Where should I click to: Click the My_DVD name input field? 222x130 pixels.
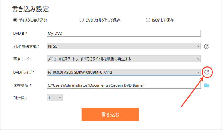tap(123, 33)
